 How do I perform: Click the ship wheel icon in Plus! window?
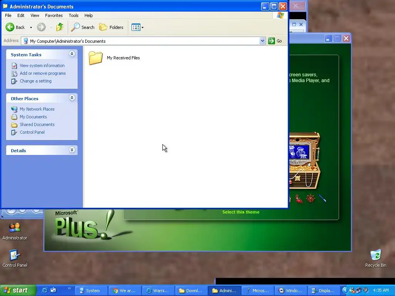pyautogui.click(x=311, y=198)
